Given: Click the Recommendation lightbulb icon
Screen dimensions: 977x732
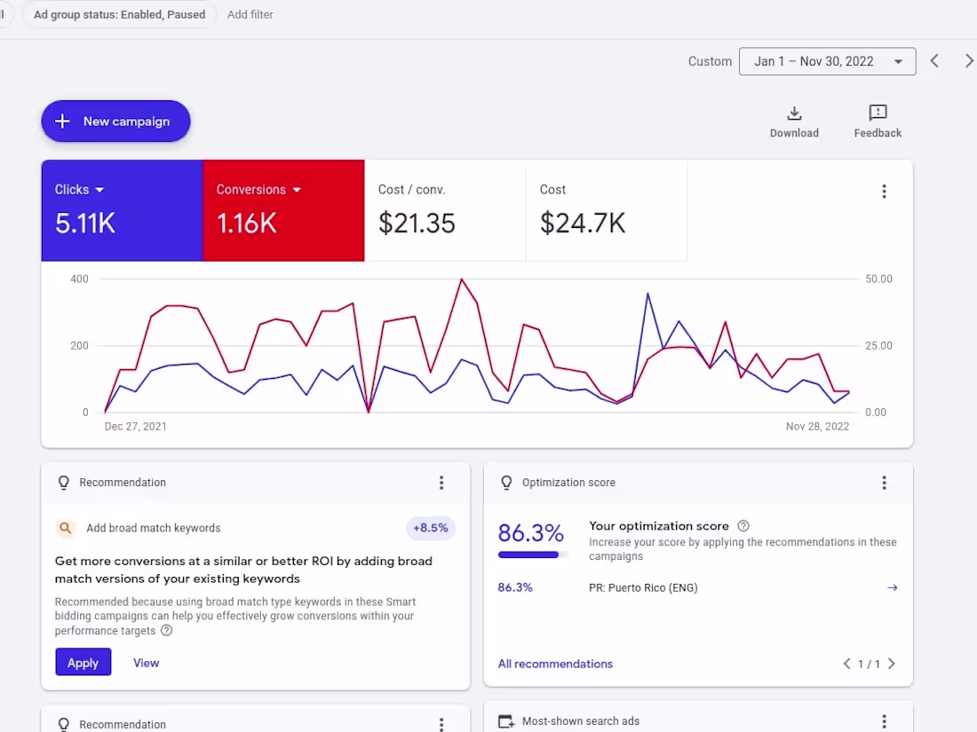Looking at the screenshot, I should 63,482.
